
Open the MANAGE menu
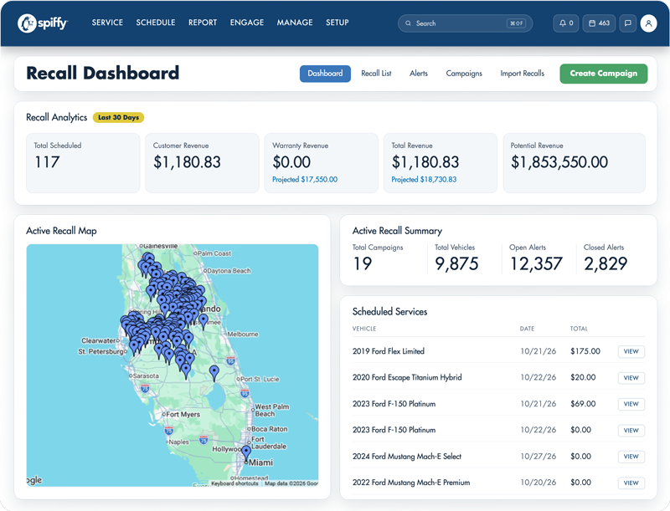295,23
